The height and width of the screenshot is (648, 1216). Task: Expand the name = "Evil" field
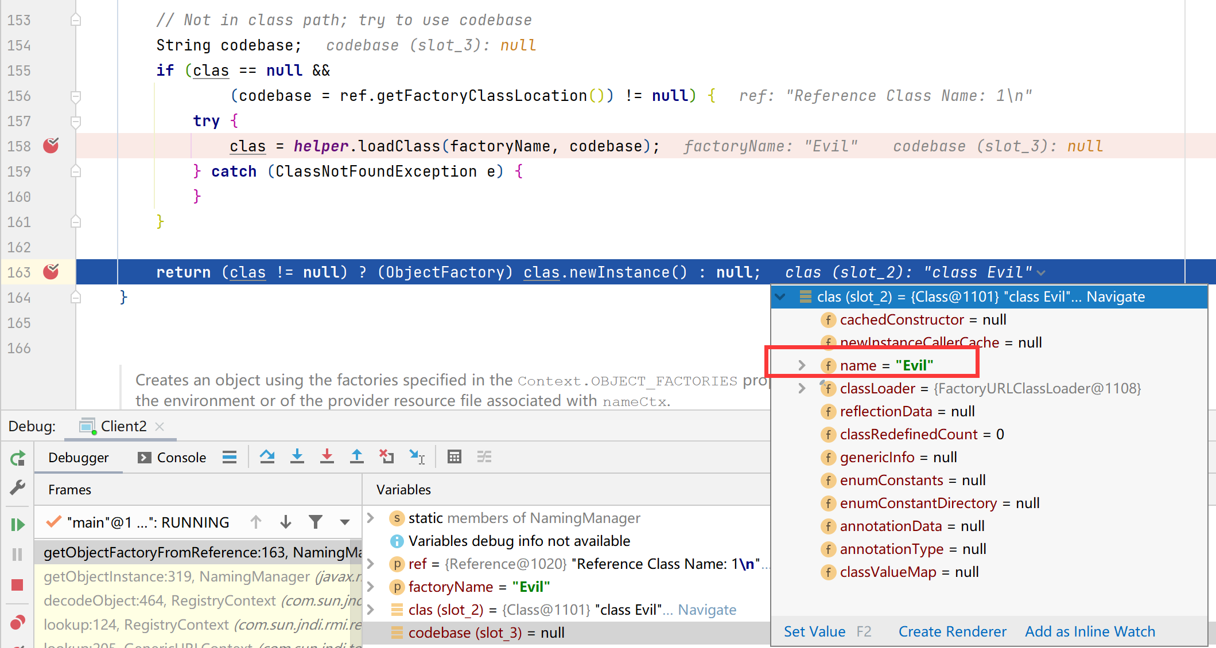pos(802,365)
